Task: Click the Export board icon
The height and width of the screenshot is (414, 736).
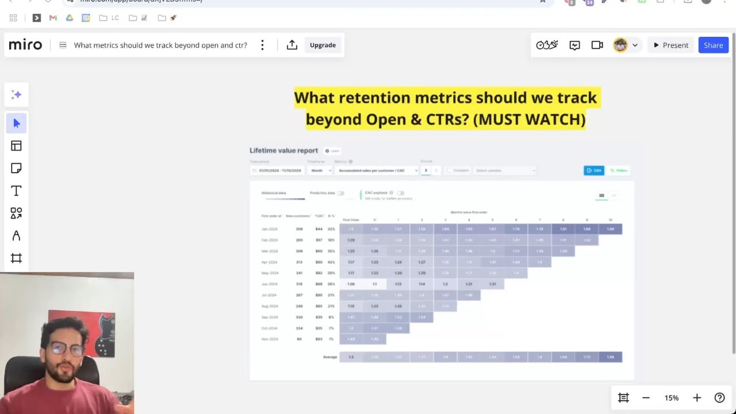Action: point(292,45)
